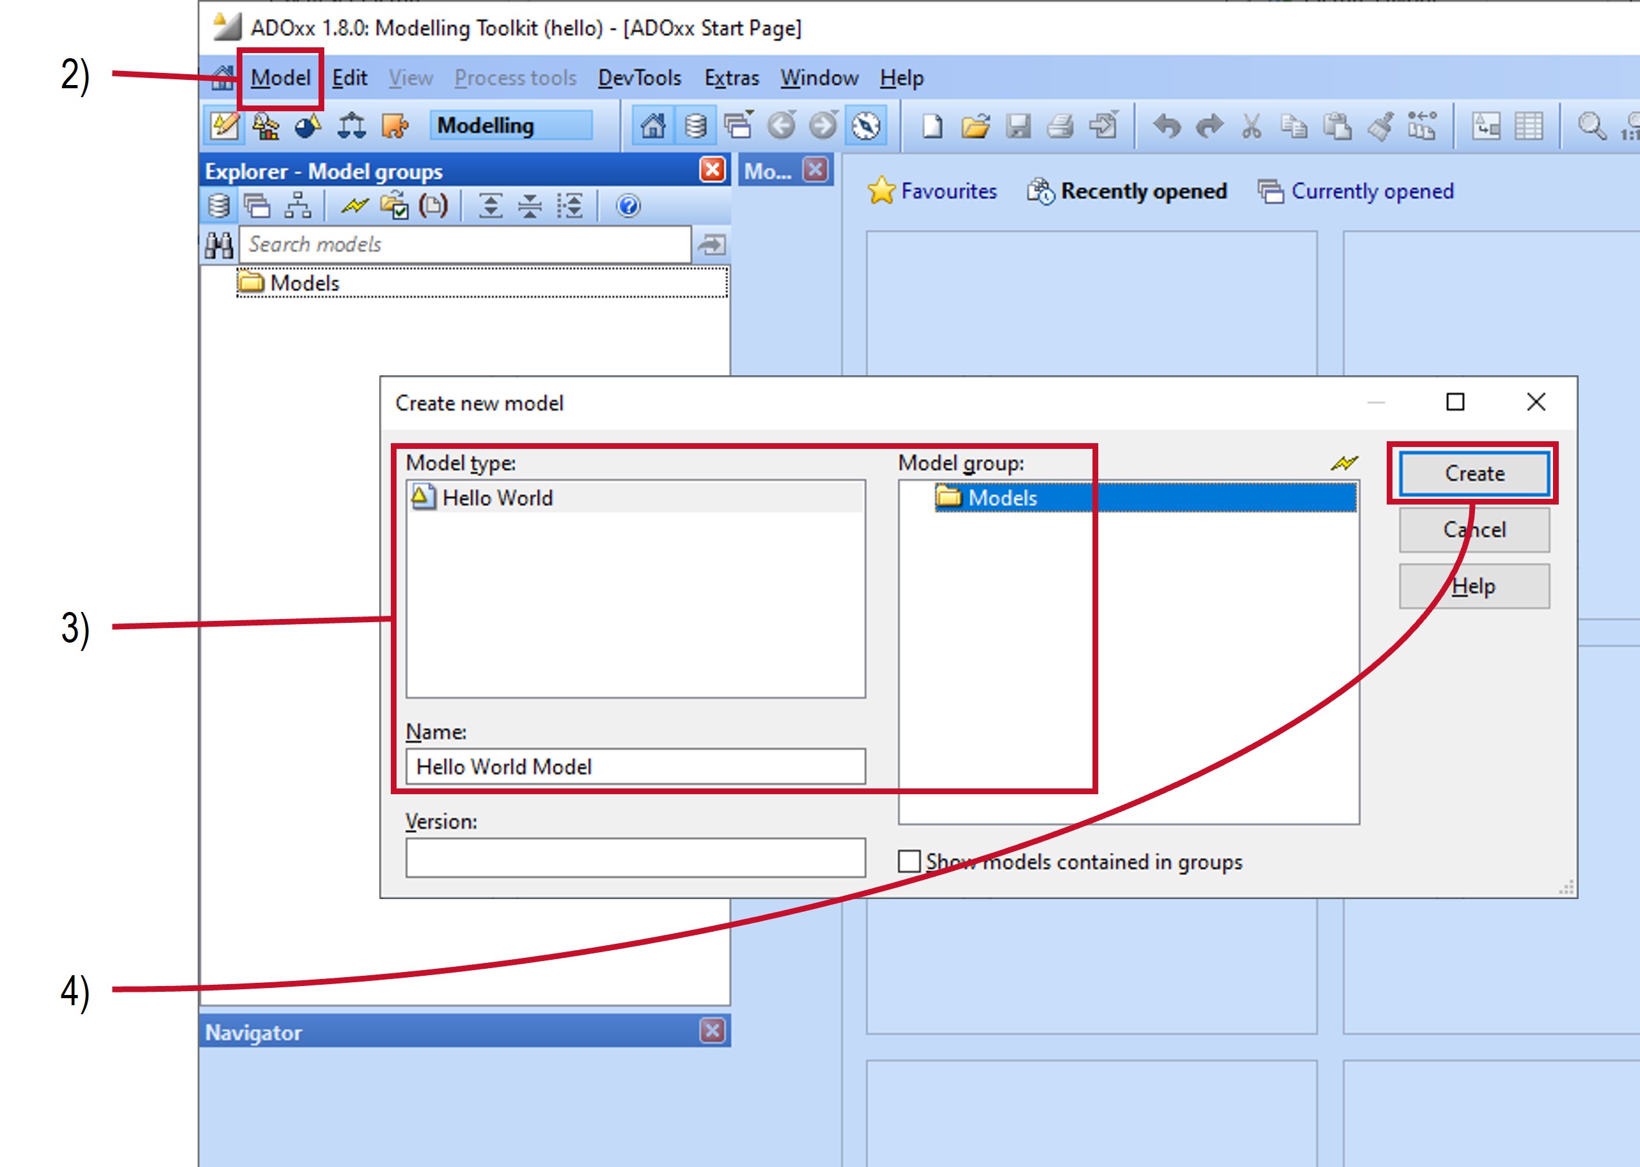Open the Extras menu

click(731, 77)
